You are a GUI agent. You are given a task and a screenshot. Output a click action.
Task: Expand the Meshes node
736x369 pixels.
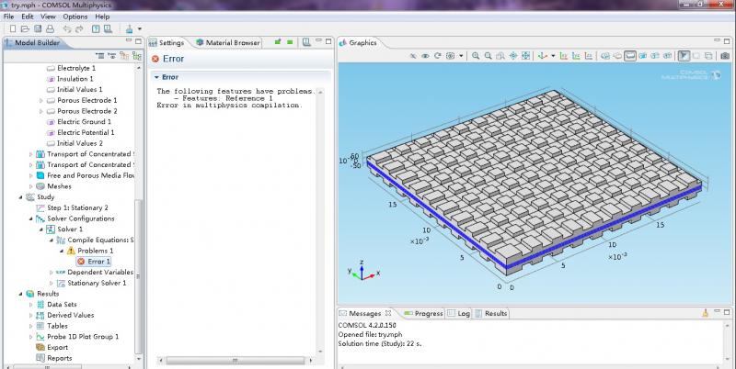[31, 186]
